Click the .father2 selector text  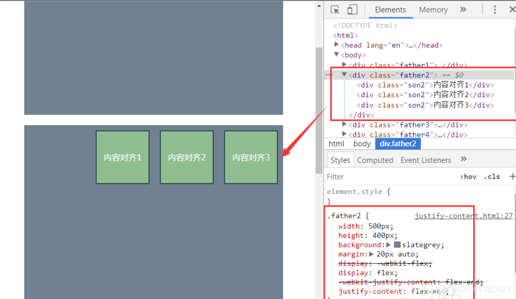click(x=343, y=216)
